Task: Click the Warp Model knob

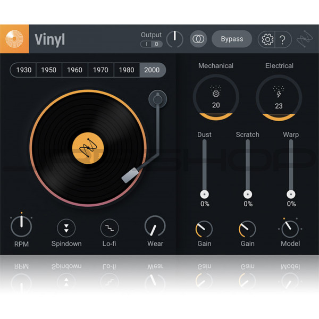Action: click(290, 229)
